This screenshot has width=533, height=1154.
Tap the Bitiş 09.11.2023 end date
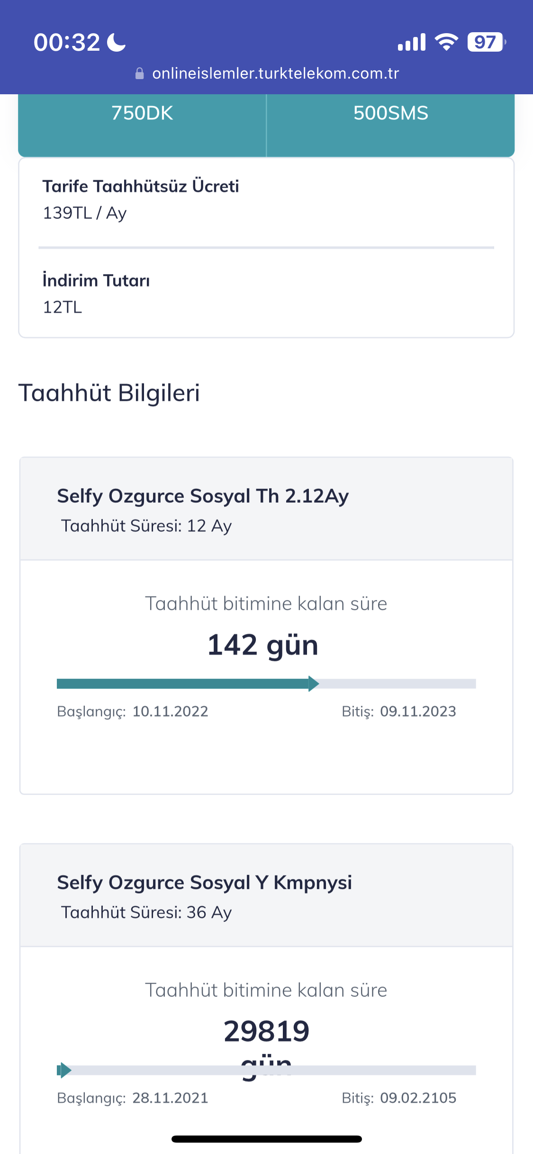pos(399,712)
